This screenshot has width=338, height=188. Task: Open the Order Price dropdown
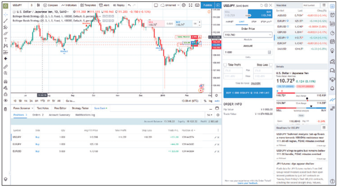pos(270,35)
